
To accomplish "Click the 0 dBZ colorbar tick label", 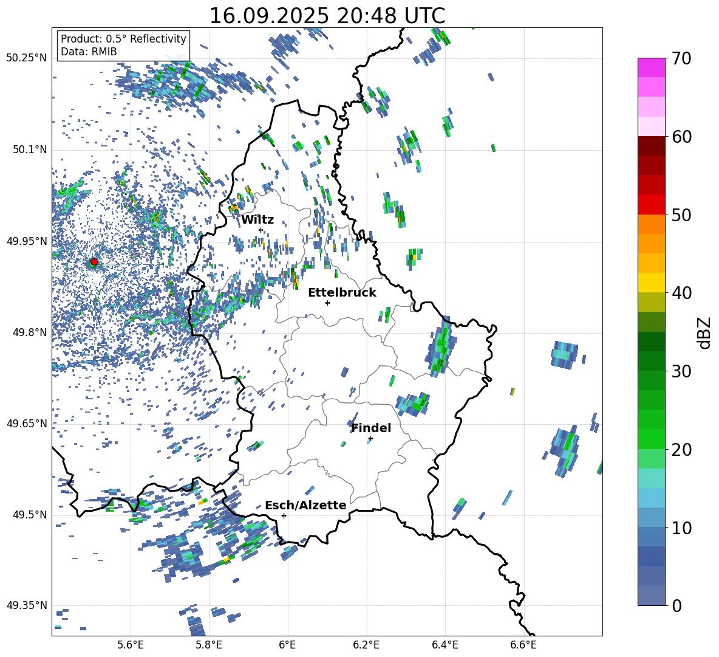I will (x=676, y=605).
